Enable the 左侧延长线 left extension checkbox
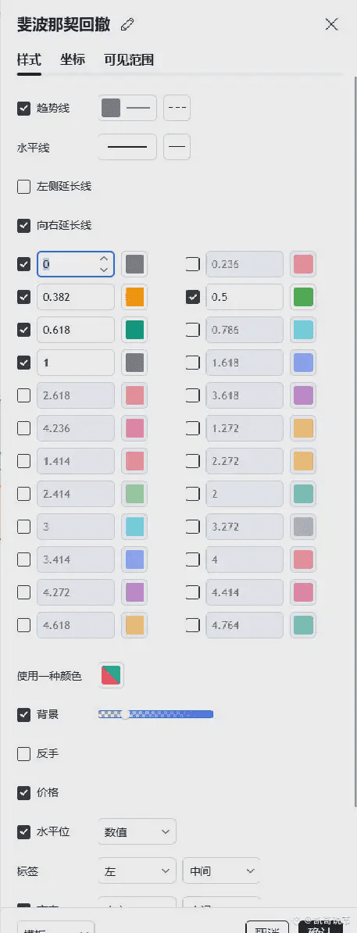Image resolution: width=357 pixels, height=933 pixels. pos(23,187)
